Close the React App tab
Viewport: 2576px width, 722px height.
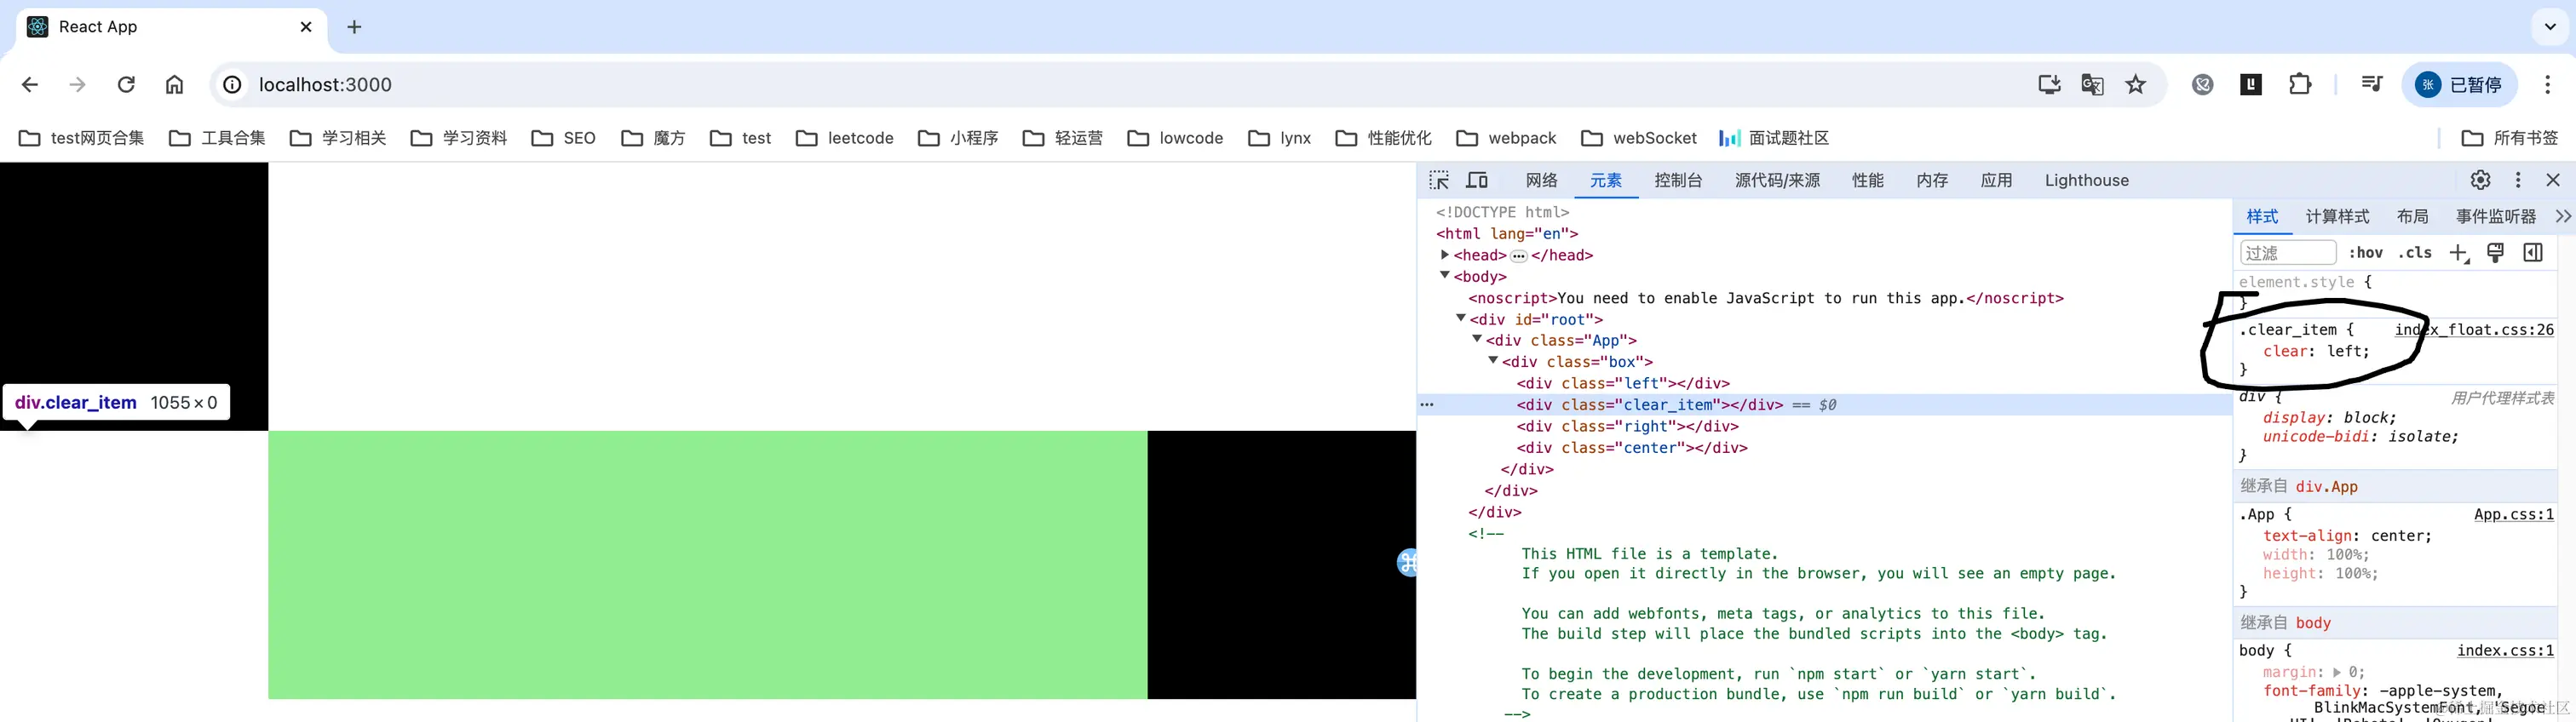306,27
